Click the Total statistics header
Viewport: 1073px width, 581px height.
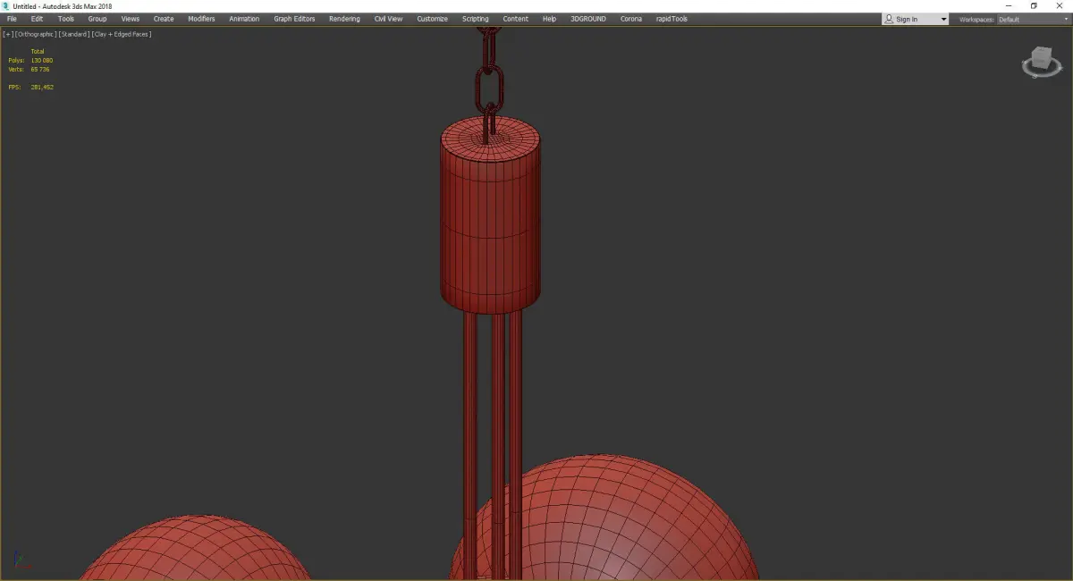37,51
